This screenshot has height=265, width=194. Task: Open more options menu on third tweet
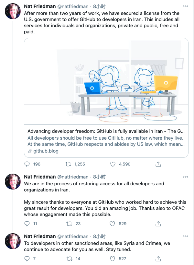(x=185, y=236)
